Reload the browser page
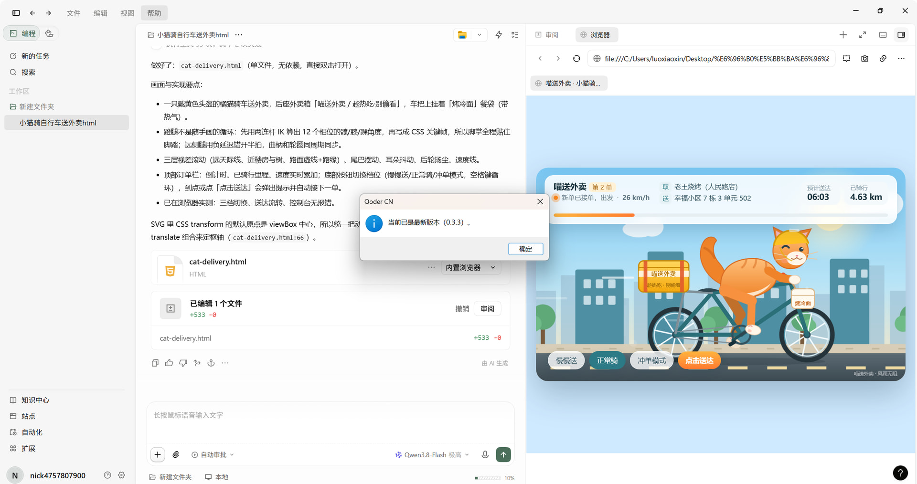Image resolution: width=917 pixels, height=484 pixels. (576, 59)
